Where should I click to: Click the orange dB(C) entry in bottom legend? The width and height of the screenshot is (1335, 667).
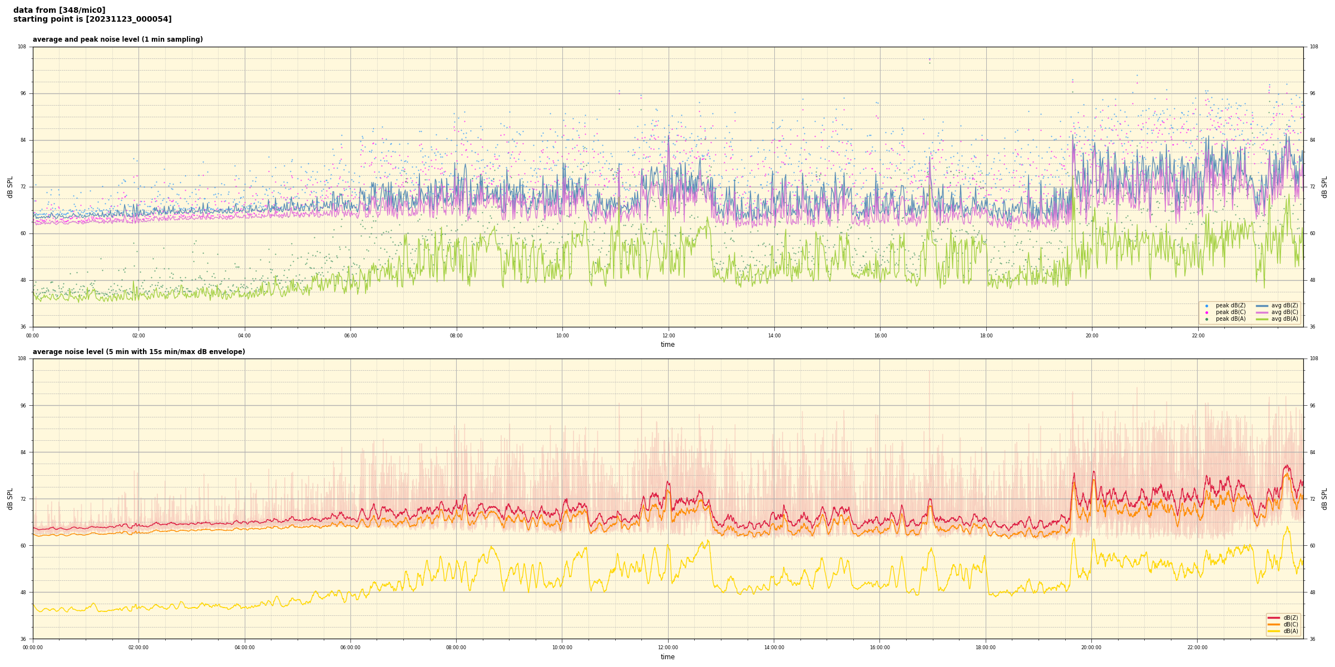pyautogui.click(x=1274, y=624)
